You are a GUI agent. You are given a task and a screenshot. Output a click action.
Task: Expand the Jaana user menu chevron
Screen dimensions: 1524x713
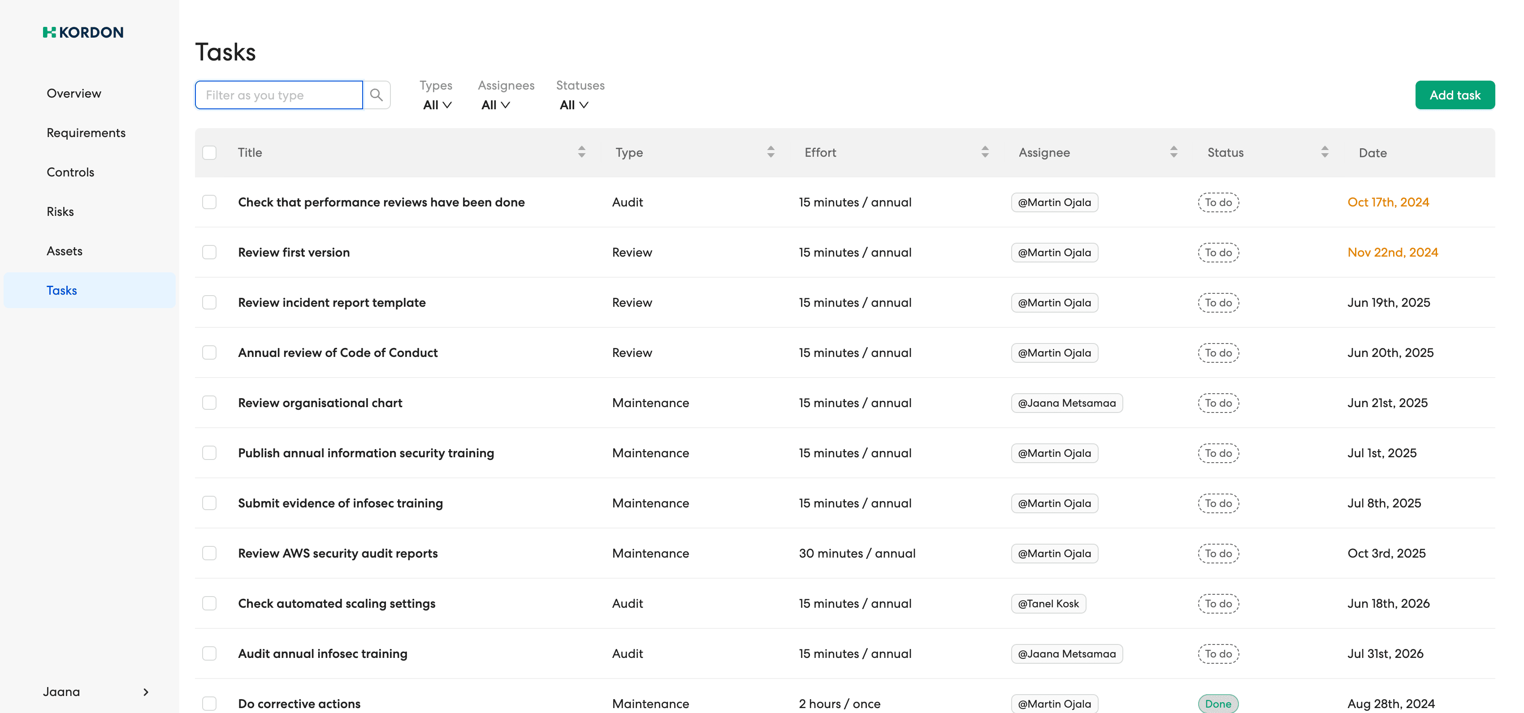[146, 692]
